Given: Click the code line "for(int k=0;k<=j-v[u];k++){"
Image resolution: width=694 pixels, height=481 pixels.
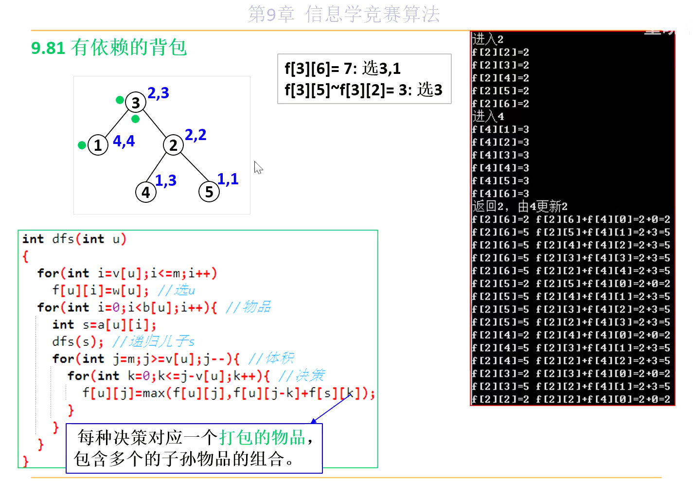Looking at the screenshot, I should (169, 375).
